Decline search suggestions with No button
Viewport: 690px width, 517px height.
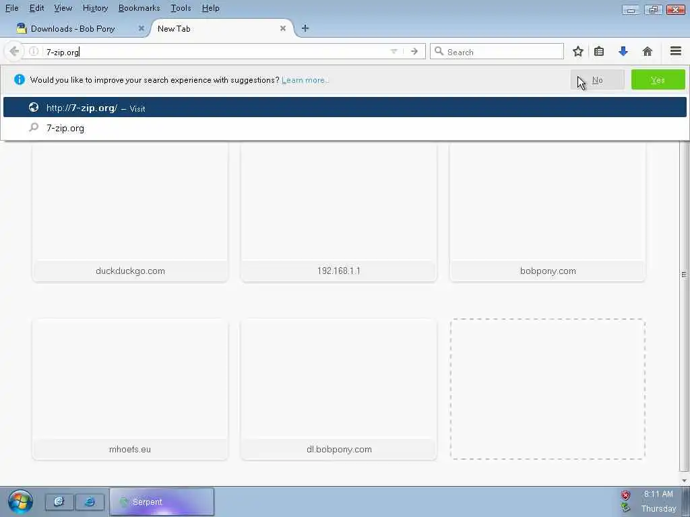pos(597,80)
